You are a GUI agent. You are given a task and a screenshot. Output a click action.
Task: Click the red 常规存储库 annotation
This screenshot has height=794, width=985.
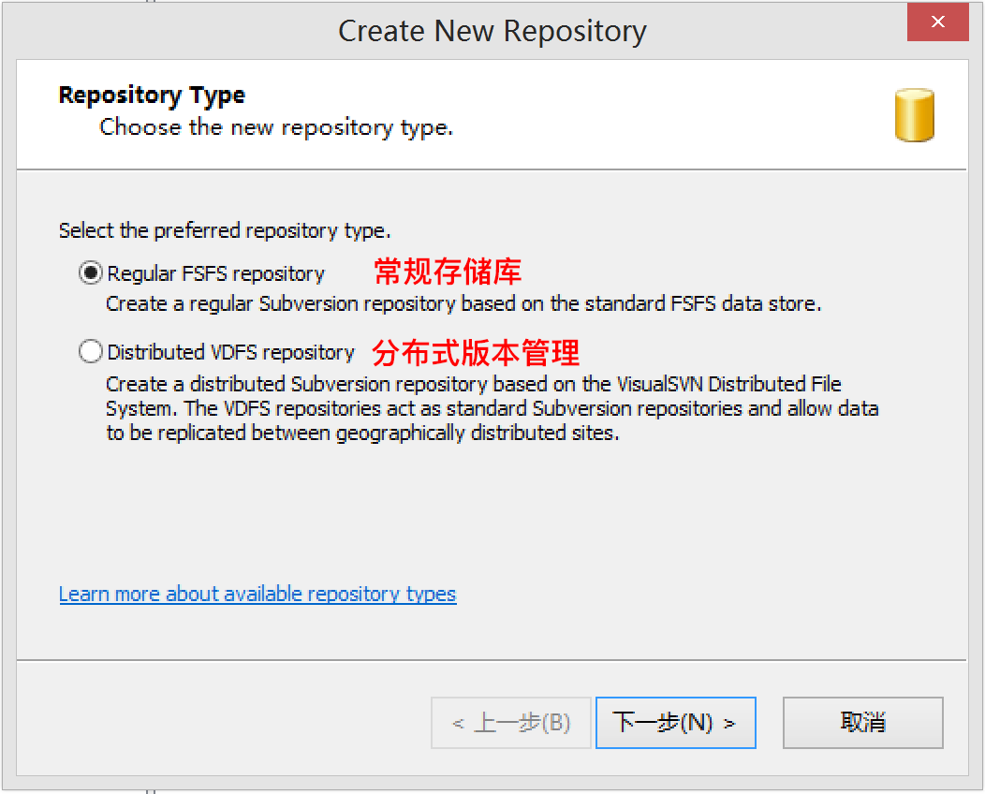pyautogui.click(x=448, y=272)
